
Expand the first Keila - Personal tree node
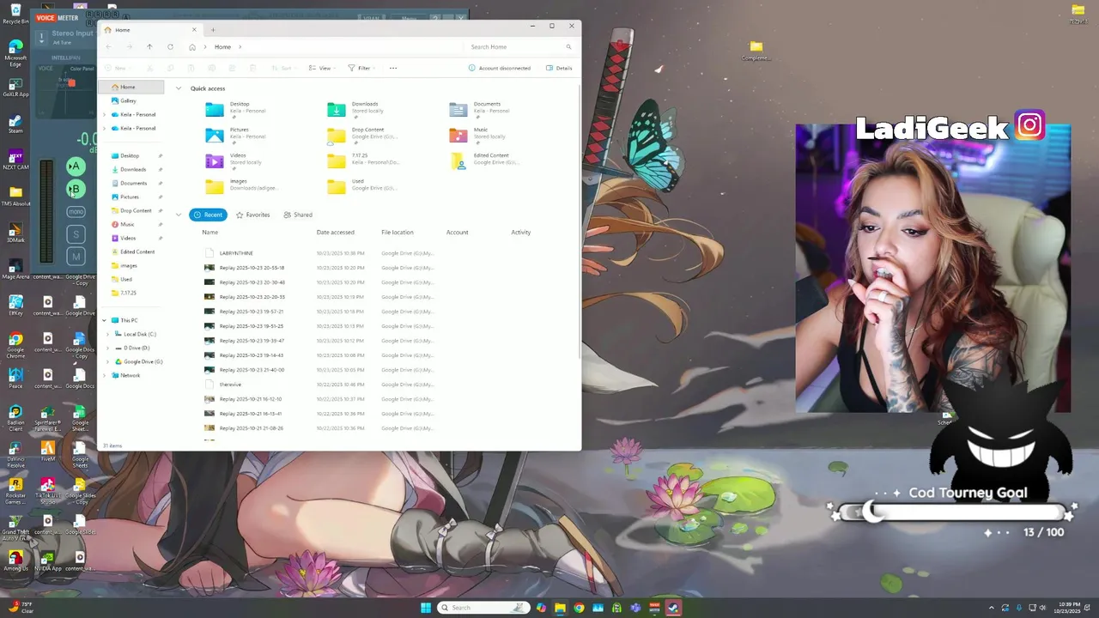(104, 114)
